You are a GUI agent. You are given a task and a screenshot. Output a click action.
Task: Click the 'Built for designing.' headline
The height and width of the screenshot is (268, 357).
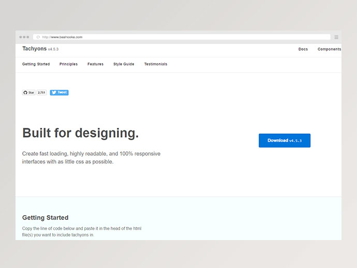pos(80,133)
